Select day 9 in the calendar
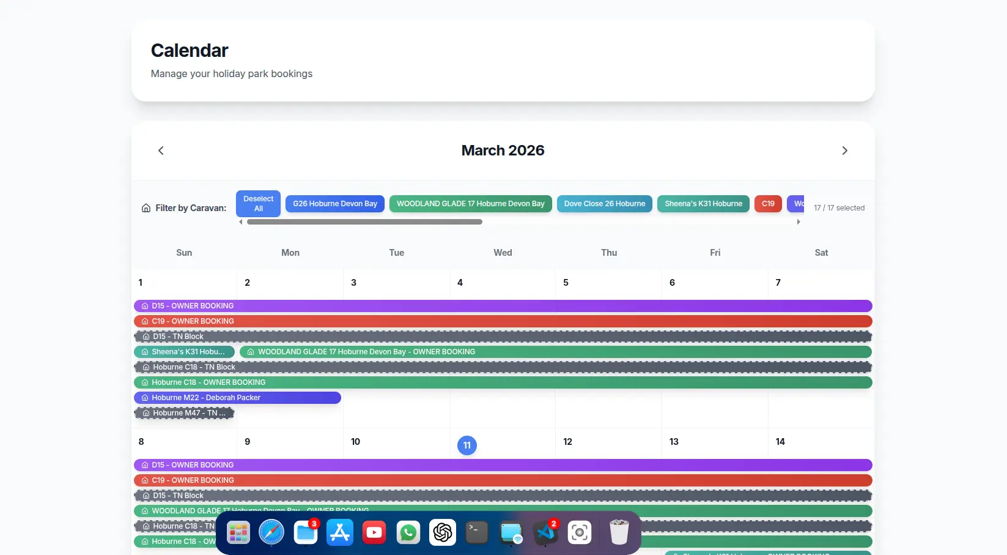The height and width of the screenshot is (555, 1007). [247, 442]
